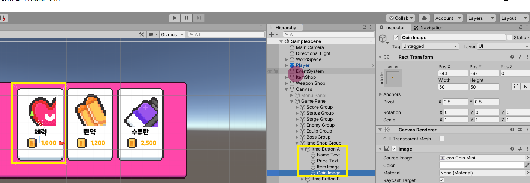The width and height of the screenshot is (530, 183).
Task: Expand the WorldSpace object
Action: pyautogui.click(x=287, y=59)
